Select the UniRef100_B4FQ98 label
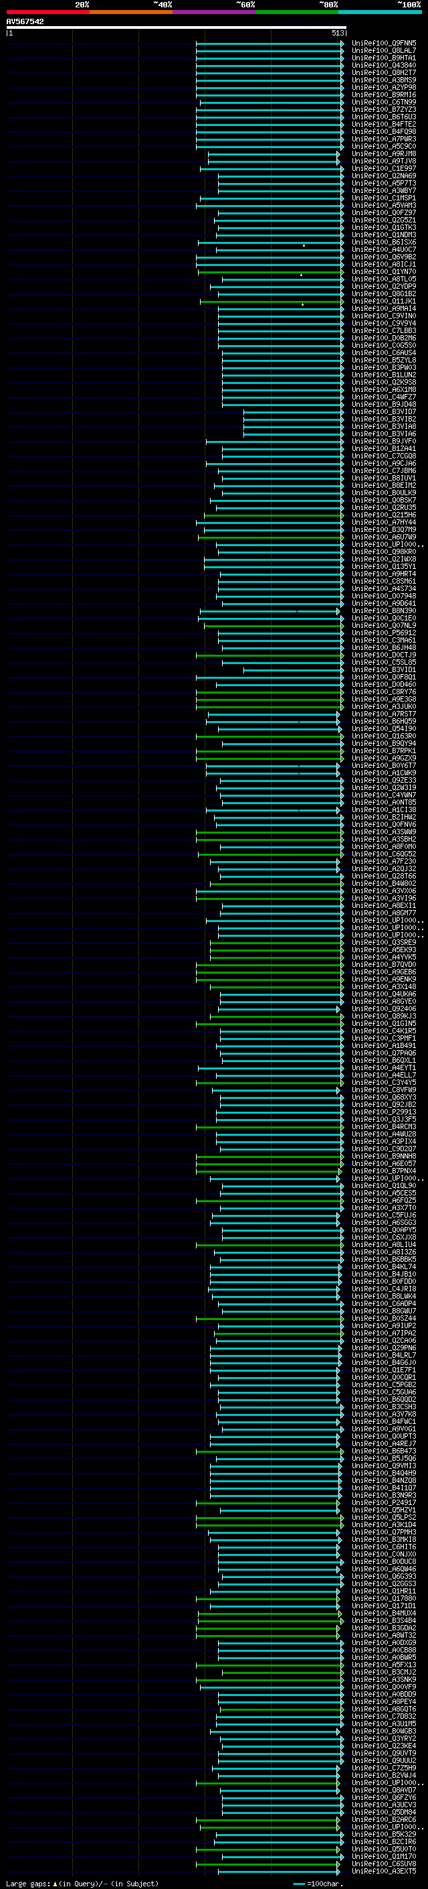Image resolution: width=428 pixels, height=1889 pixels. tap(384, 131)
